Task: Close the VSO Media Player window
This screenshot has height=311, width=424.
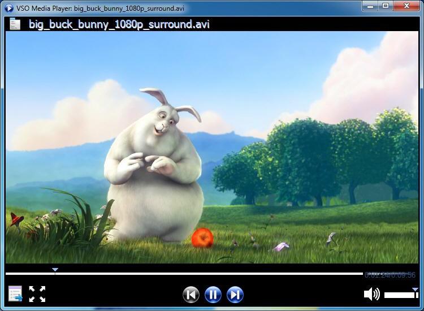Action: [x=406, y=6]
